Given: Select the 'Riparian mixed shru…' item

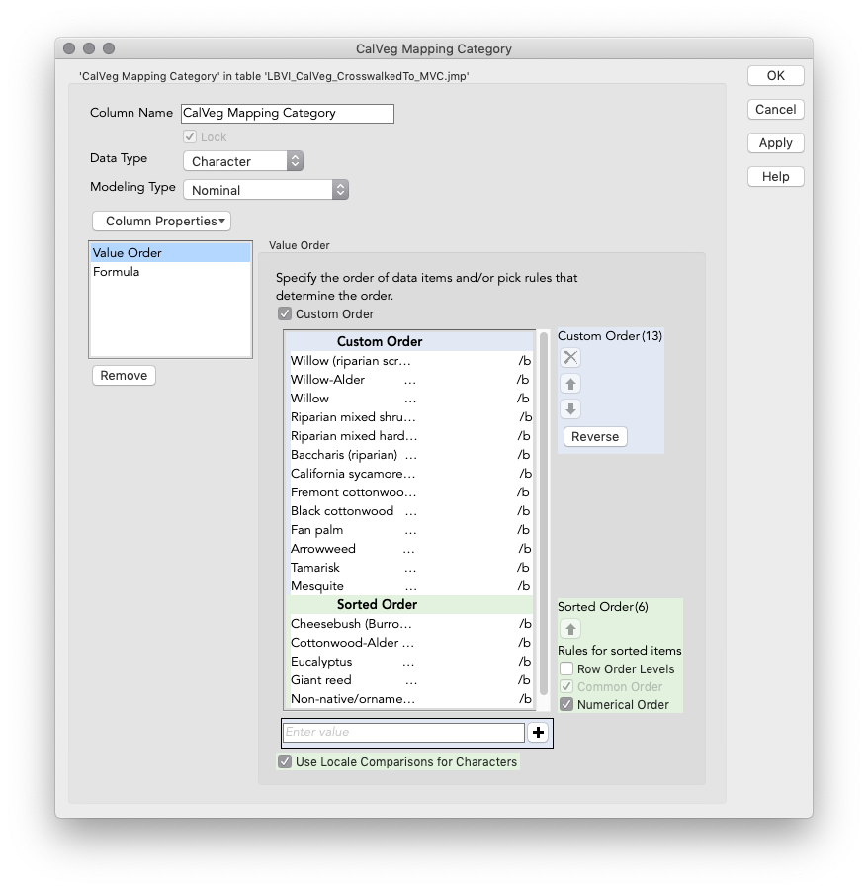Looking at the screenshot, I should [410, 417].
